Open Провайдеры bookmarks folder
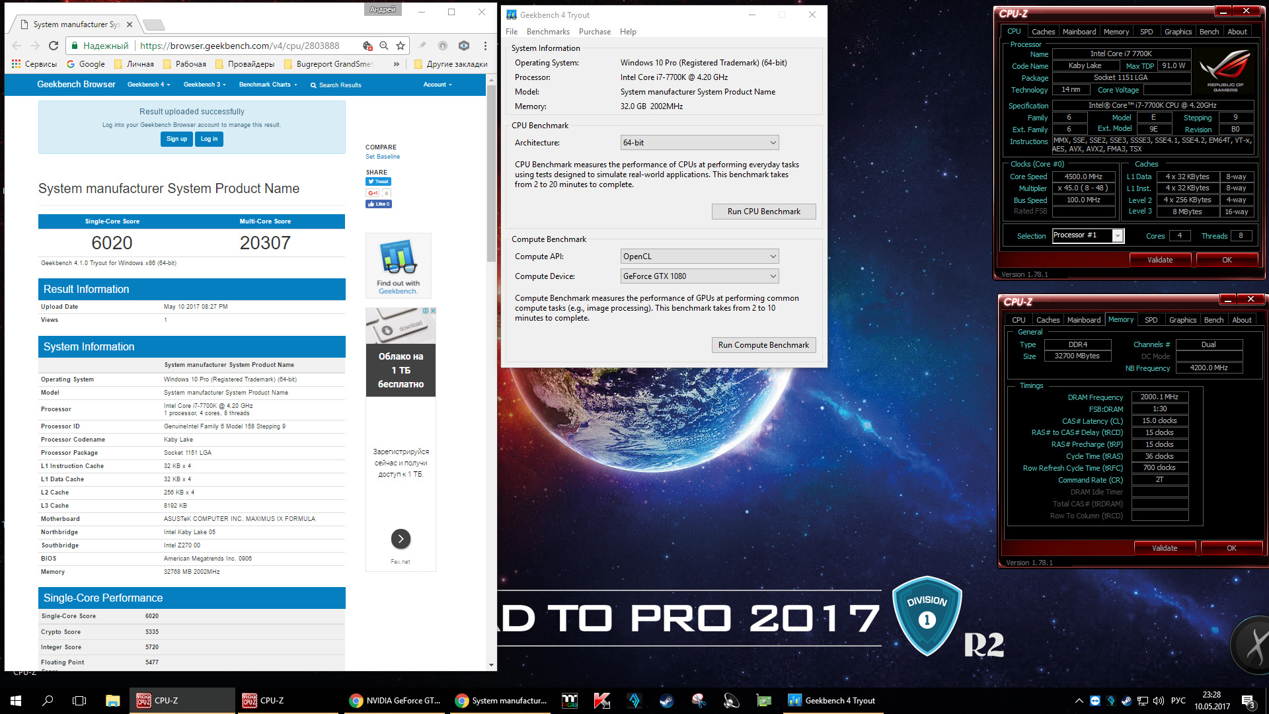This screenshot has width=1269, height=714. pyautogui.click(x=245, y=64)
